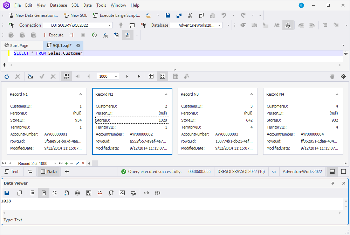Click the New Data Generation button
350x235 pixels.
(x=34, y=15)
